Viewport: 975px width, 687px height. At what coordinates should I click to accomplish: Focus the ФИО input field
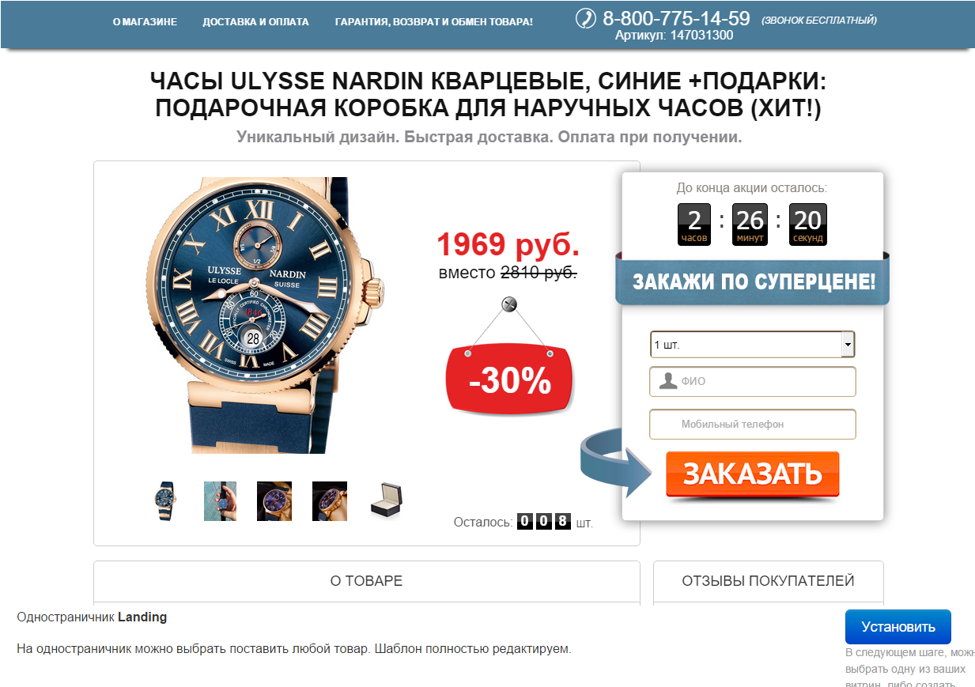752,381
